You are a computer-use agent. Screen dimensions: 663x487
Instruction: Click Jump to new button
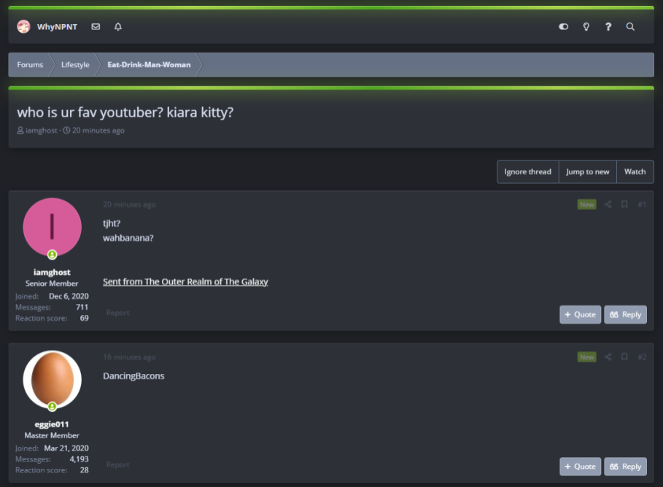[x=588, y=171]
